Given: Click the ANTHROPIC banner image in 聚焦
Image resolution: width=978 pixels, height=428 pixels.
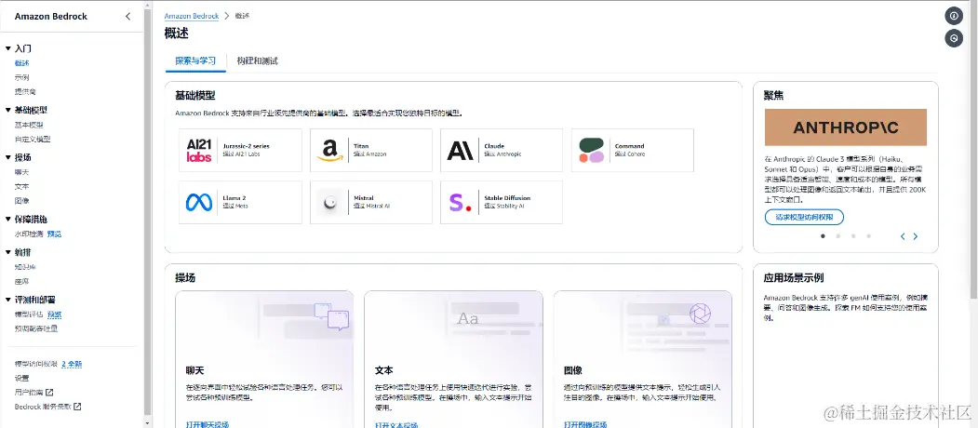Looking at the screenshot, I should click(x=846, y=127).
